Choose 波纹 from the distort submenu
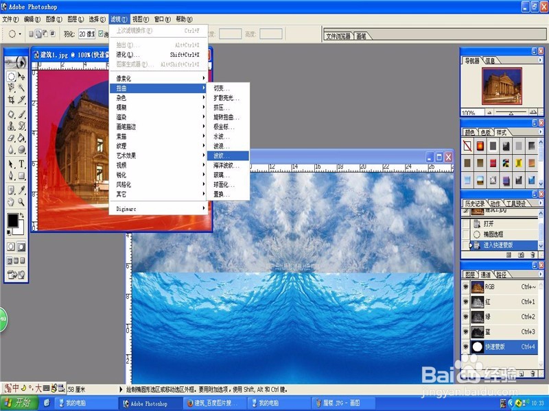Screen dimensions: 549x411 [x=228, y=155]
